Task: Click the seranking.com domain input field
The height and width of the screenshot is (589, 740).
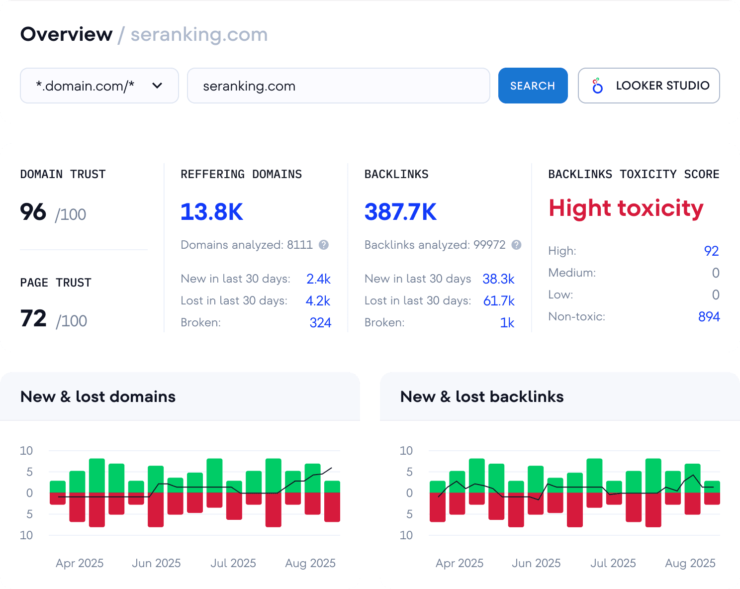Action: tap(338, 86)
